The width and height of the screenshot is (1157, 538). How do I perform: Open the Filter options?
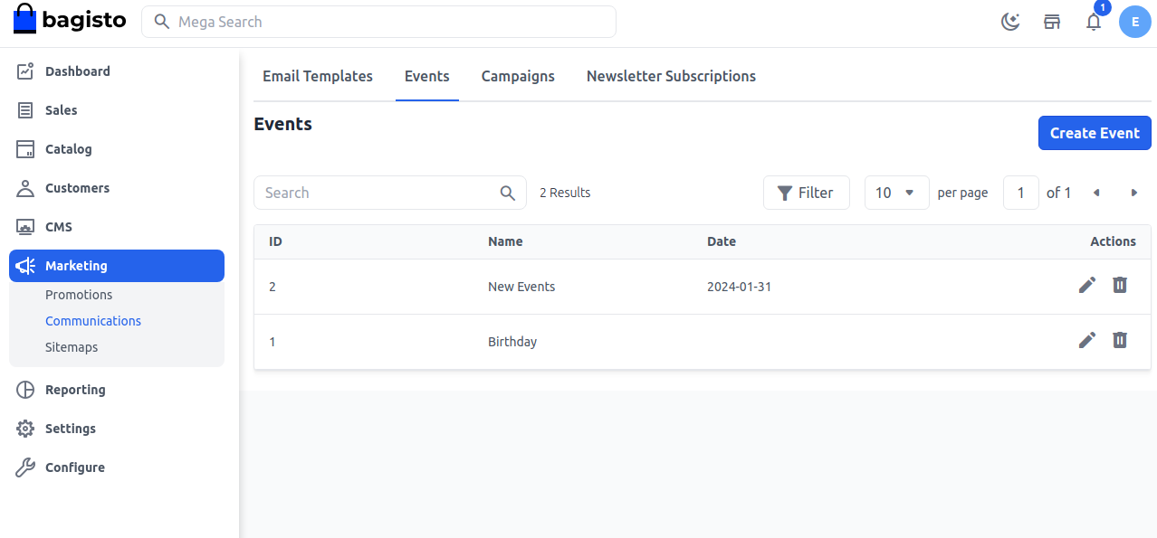806,193
